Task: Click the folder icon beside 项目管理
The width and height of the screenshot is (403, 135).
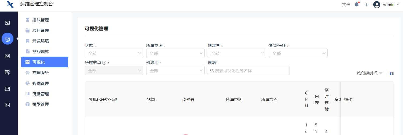Action: 27,30
